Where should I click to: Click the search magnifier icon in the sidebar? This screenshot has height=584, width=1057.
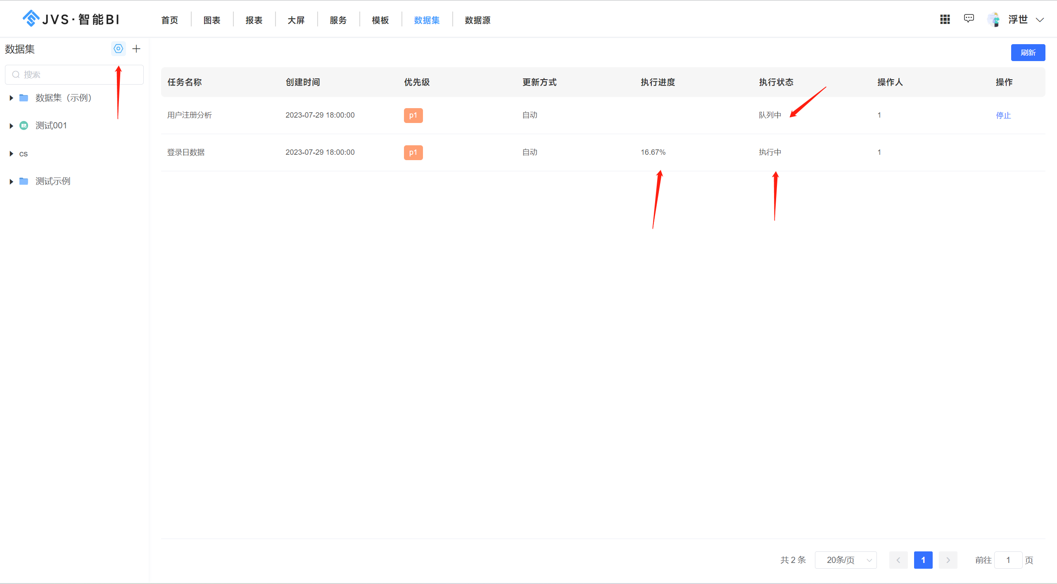coord(16,74)
